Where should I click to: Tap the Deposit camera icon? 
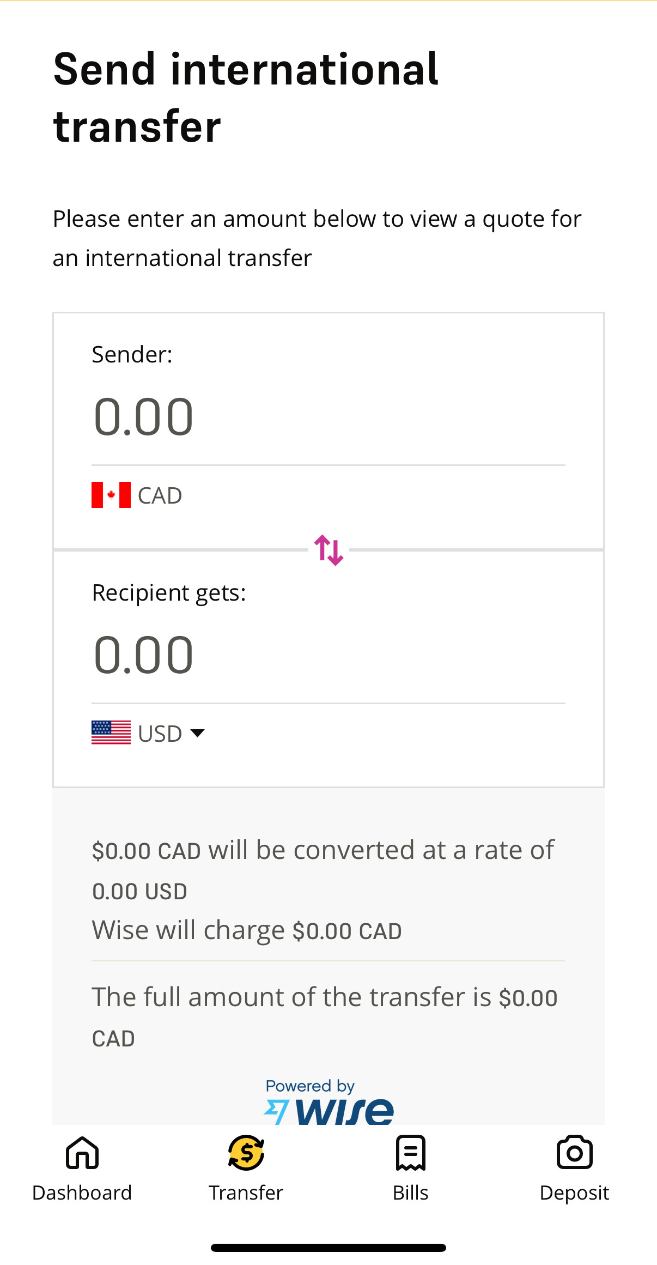[574, 1152]
